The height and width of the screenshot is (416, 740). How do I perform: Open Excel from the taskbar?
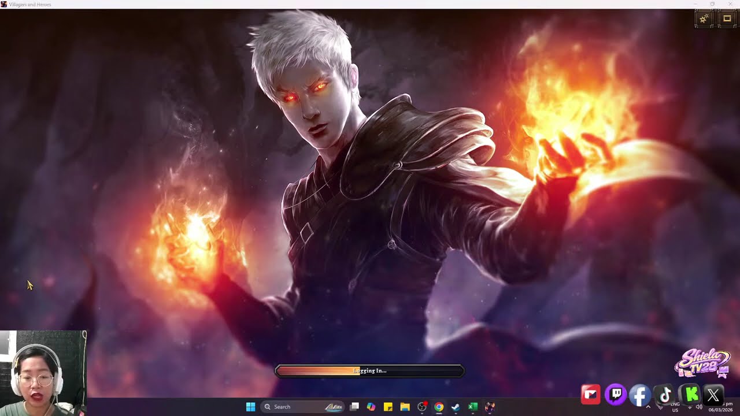[x=472, y=407]
